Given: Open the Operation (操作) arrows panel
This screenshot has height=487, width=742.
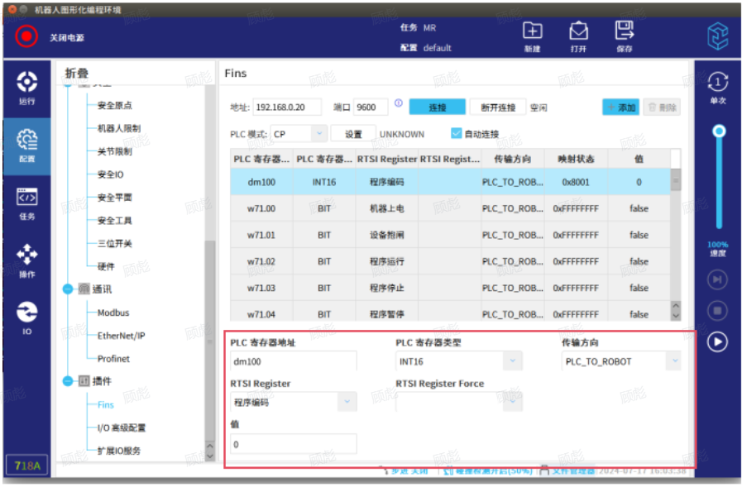Looking at the screenshot, I should pos(27,260).
